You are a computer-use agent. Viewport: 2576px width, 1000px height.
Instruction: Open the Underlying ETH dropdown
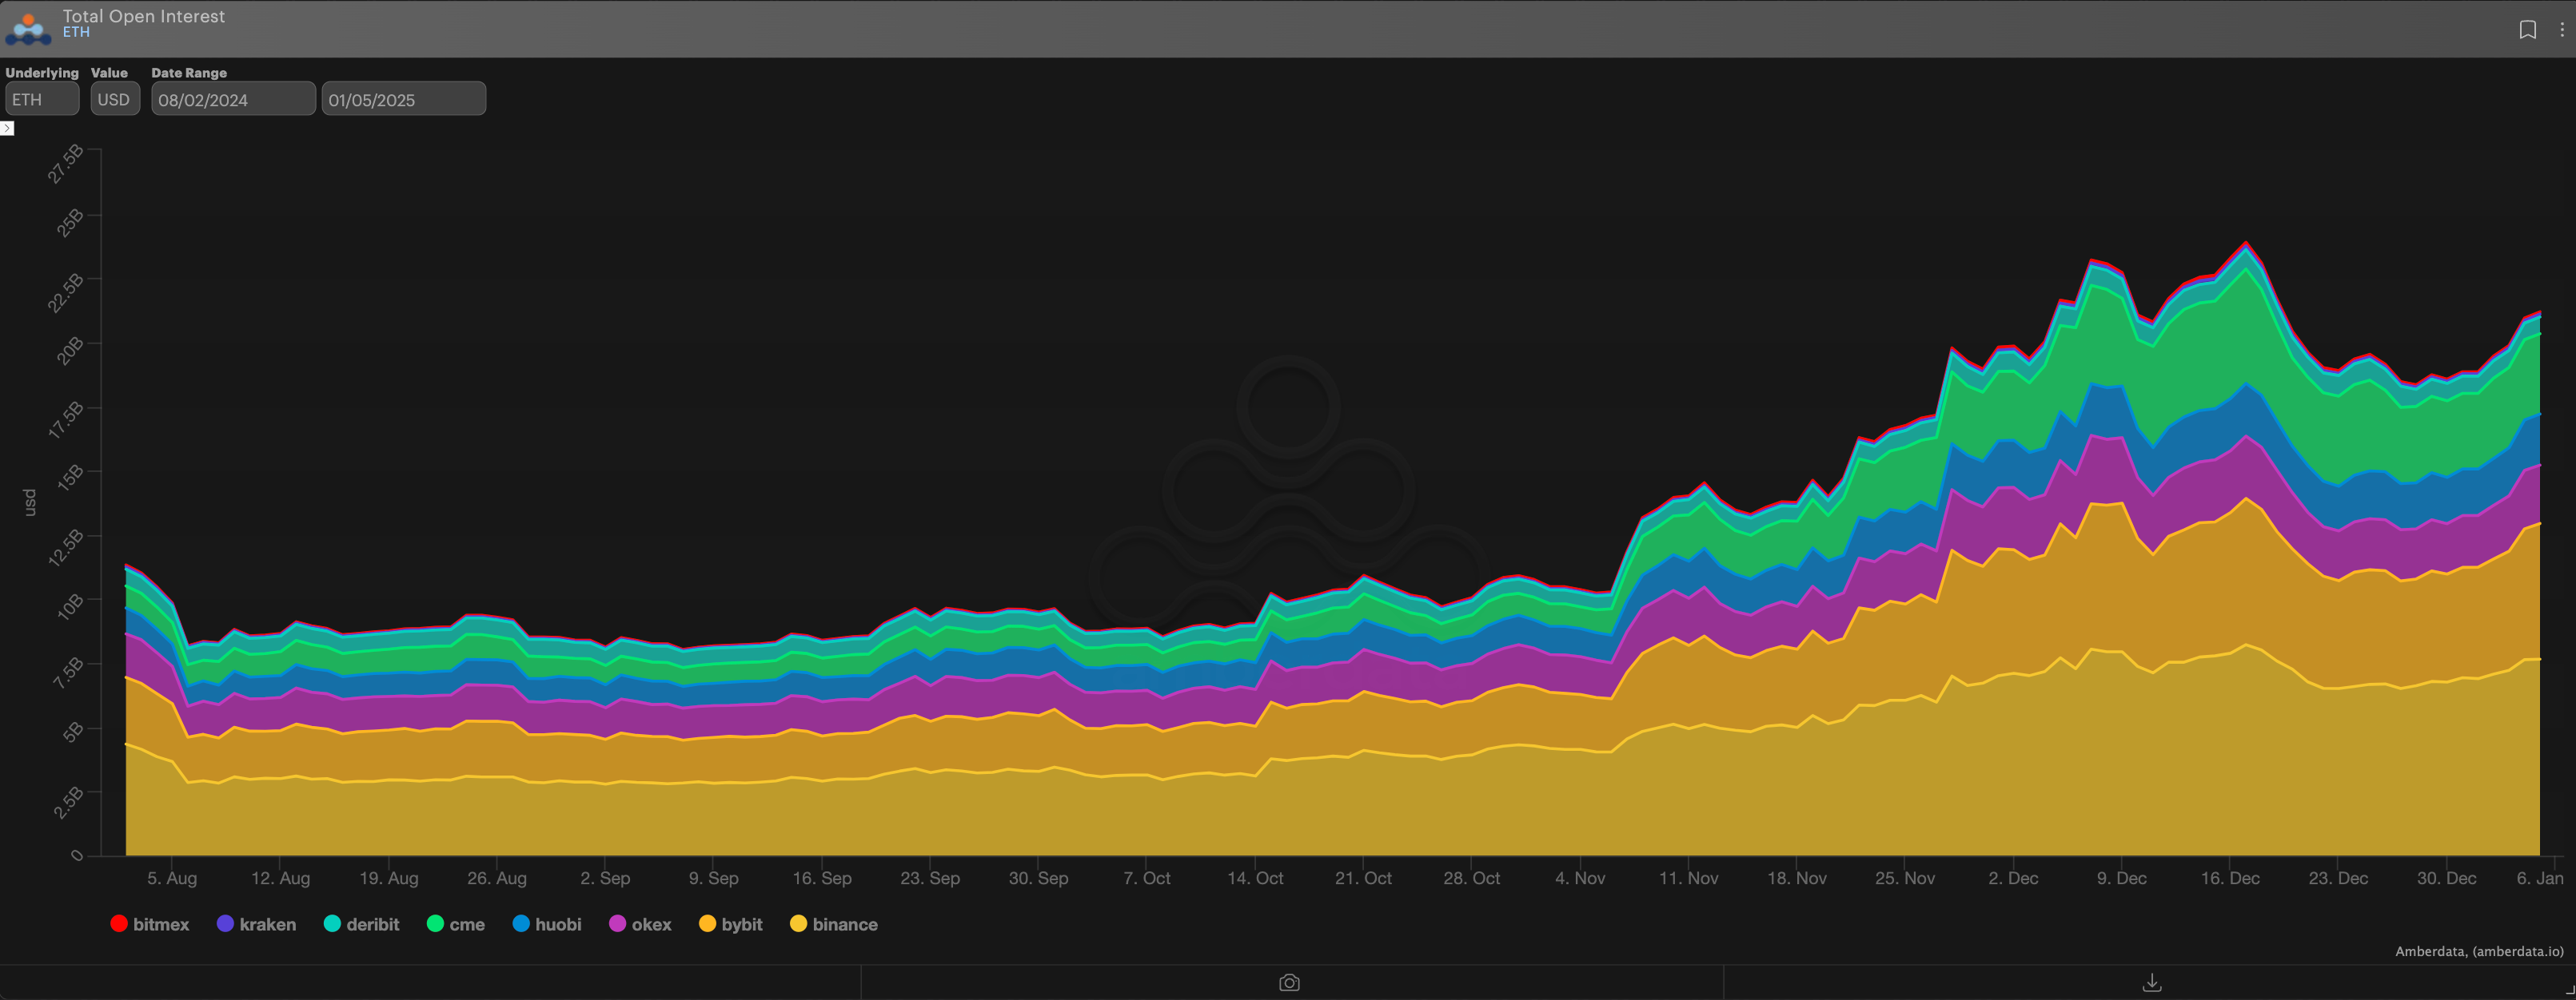coord(42,99)
